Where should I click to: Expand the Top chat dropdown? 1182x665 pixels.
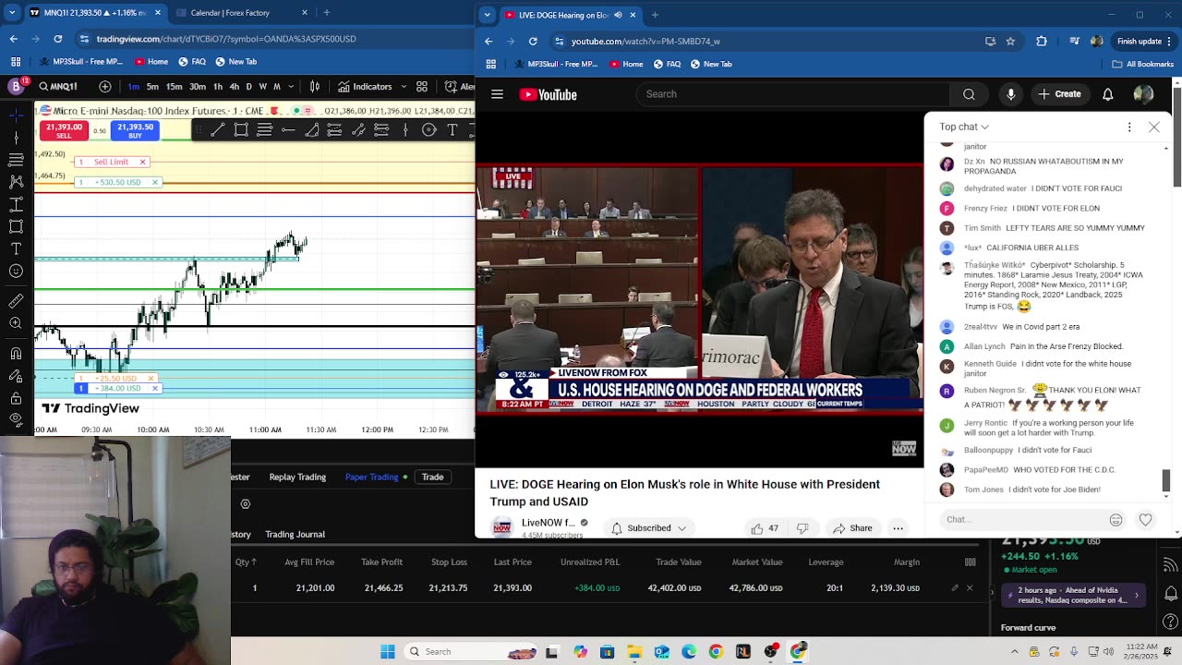964,127
